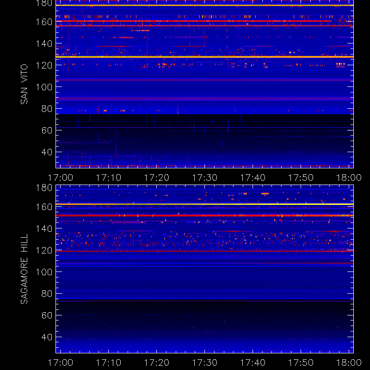Pick the 40 frequency tick in SAGAMORE HILL plot
This screenshot has width=370, height=370.
tap(47, 337)
